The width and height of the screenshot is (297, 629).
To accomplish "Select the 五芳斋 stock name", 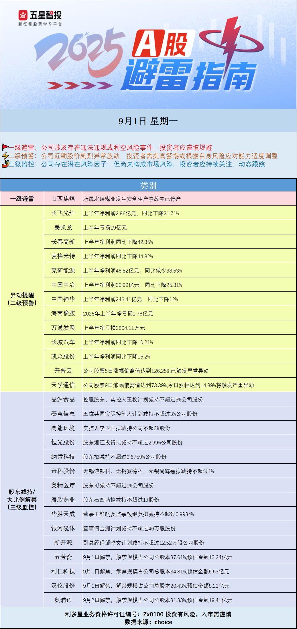I will [x=63, y=557].
